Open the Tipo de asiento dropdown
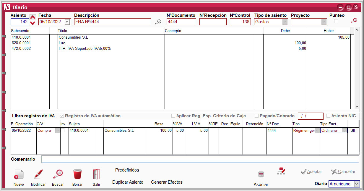364x191 pixels. (x=285, y=22)
